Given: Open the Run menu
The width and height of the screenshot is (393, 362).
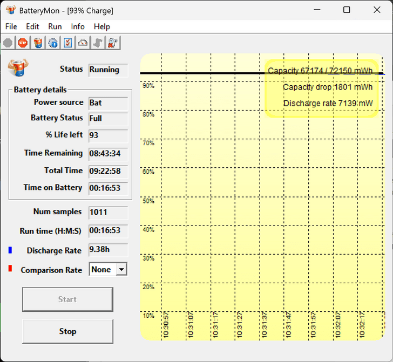Looking at the screenshot, I should coord(55,26).
